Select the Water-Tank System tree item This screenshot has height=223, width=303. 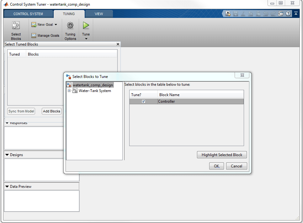pos(95,90)
